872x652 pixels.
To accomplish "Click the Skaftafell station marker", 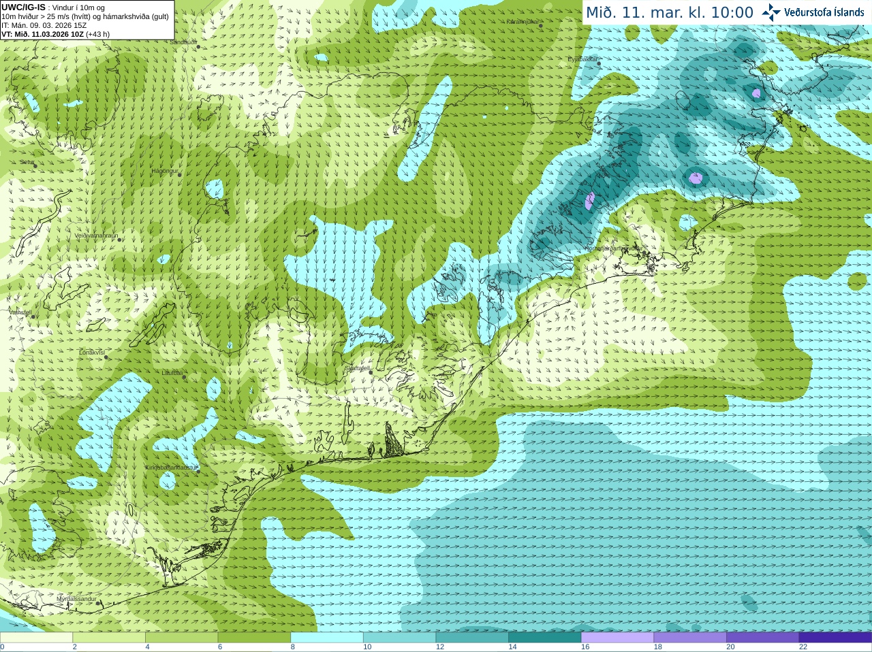I will (x=371, y=372).
